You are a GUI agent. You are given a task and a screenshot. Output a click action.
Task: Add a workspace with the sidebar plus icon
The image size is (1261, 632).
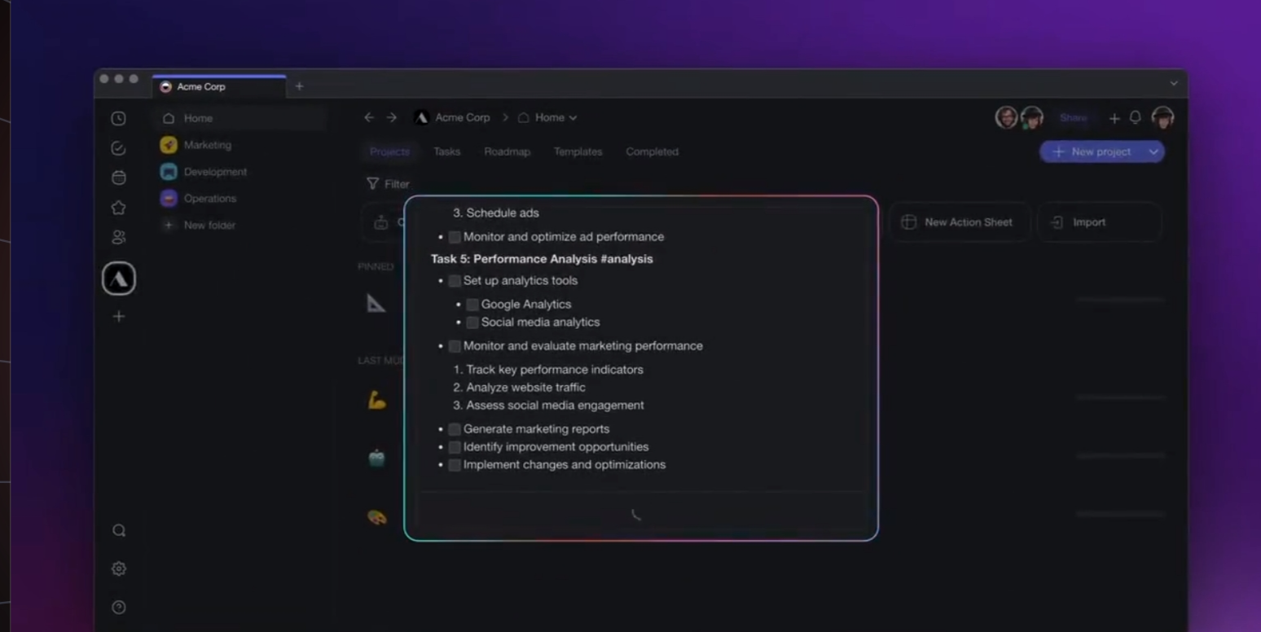[119, 316]
